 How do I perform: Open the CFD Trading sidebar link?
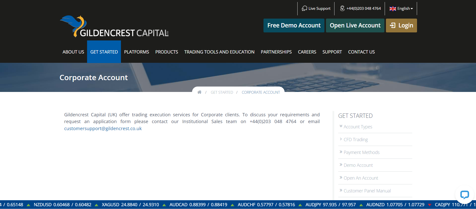pyautogui.click(x=356, y=139)
